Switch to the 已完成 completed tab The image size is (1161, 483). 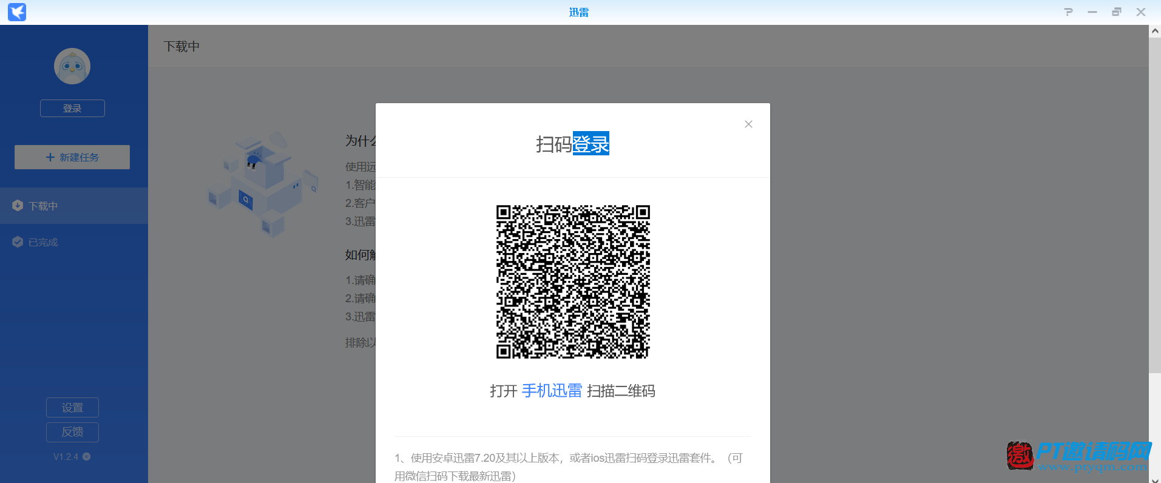74,242
